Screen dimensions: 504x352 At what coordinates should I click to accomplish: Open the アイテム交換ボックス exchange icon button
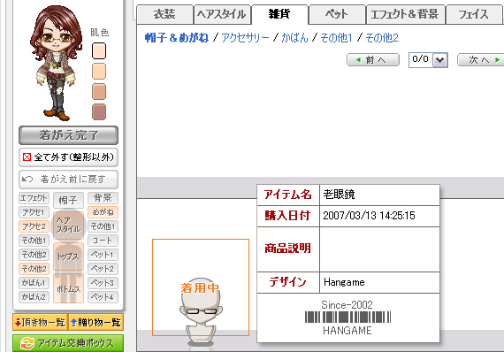coord(68,343)
